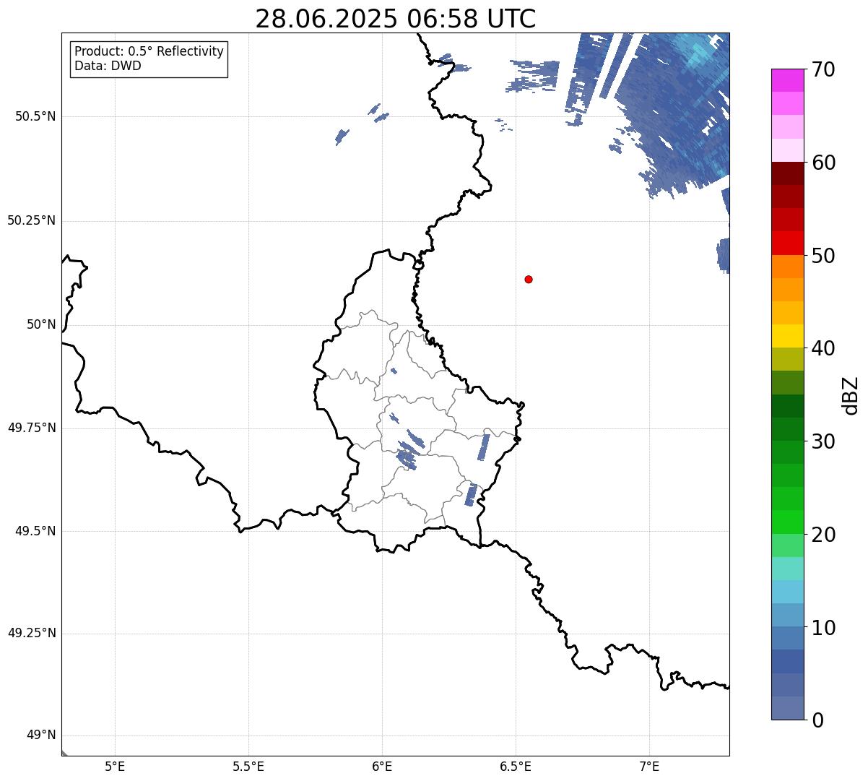Click the 49°N latitude label
This screenshot has width=868, height=781.
point(41,735)
